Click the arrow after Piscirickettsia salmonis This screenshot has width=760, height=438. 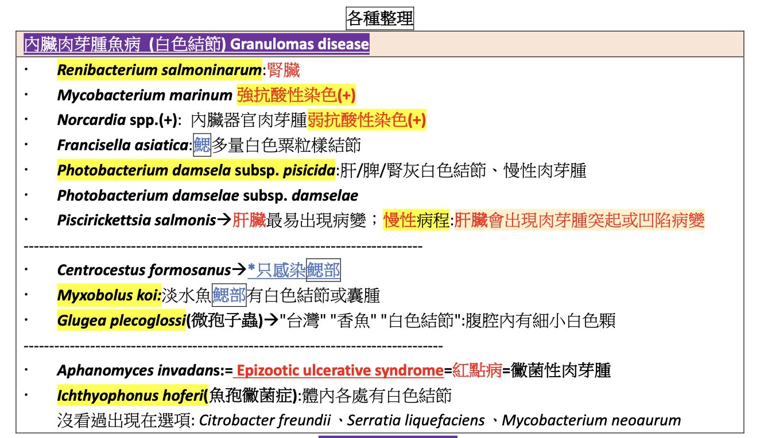point(223,220)
